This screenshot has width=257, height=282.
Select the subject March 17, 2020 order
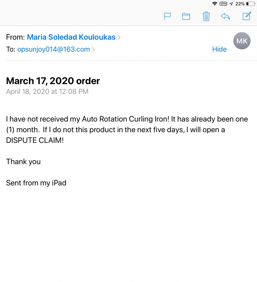(53, 81)
